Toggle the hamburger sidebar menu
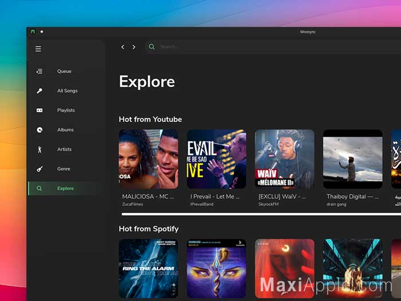The image size is (401, 301). pos(38,49)
